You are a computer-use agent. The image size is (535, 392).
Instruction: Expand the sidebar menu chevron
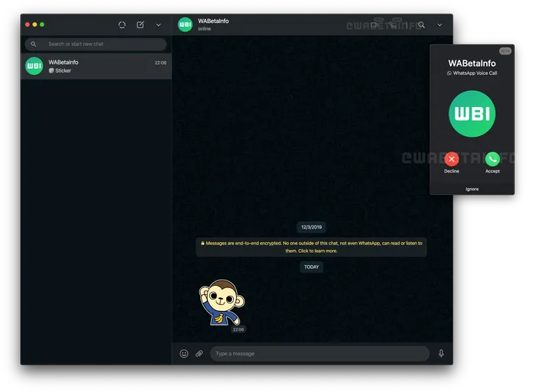pyautogui.click(x=158, y=24)
